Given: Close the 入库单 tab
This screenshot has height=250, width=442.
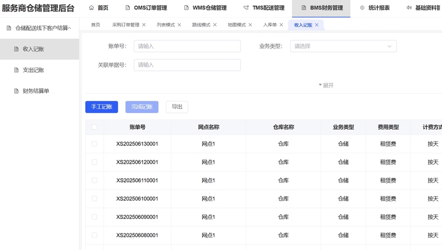Looking at the screenshot, I should click(281, 25).
